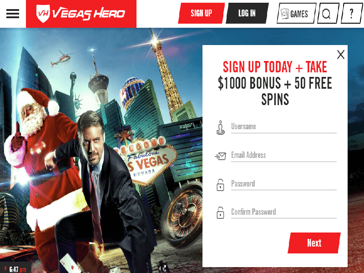
Task: Click the red Sign Up button
Action: click(x=201, y=13)
